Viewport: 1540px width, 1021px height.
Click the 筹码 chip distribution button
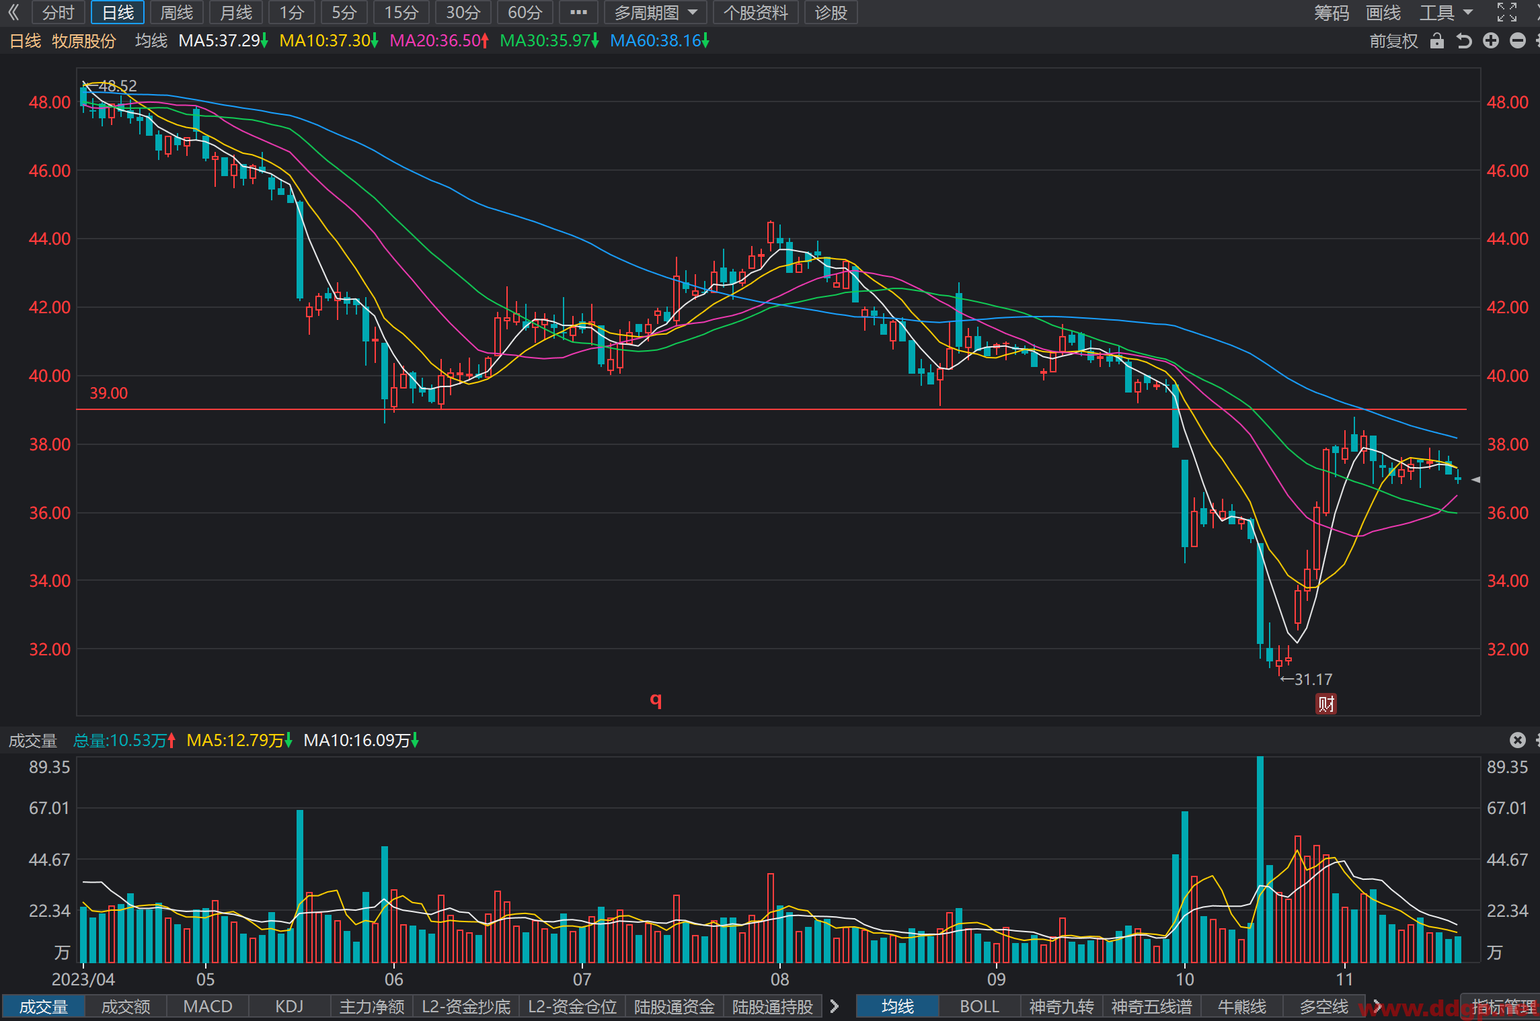click(x=1332, y=13)
